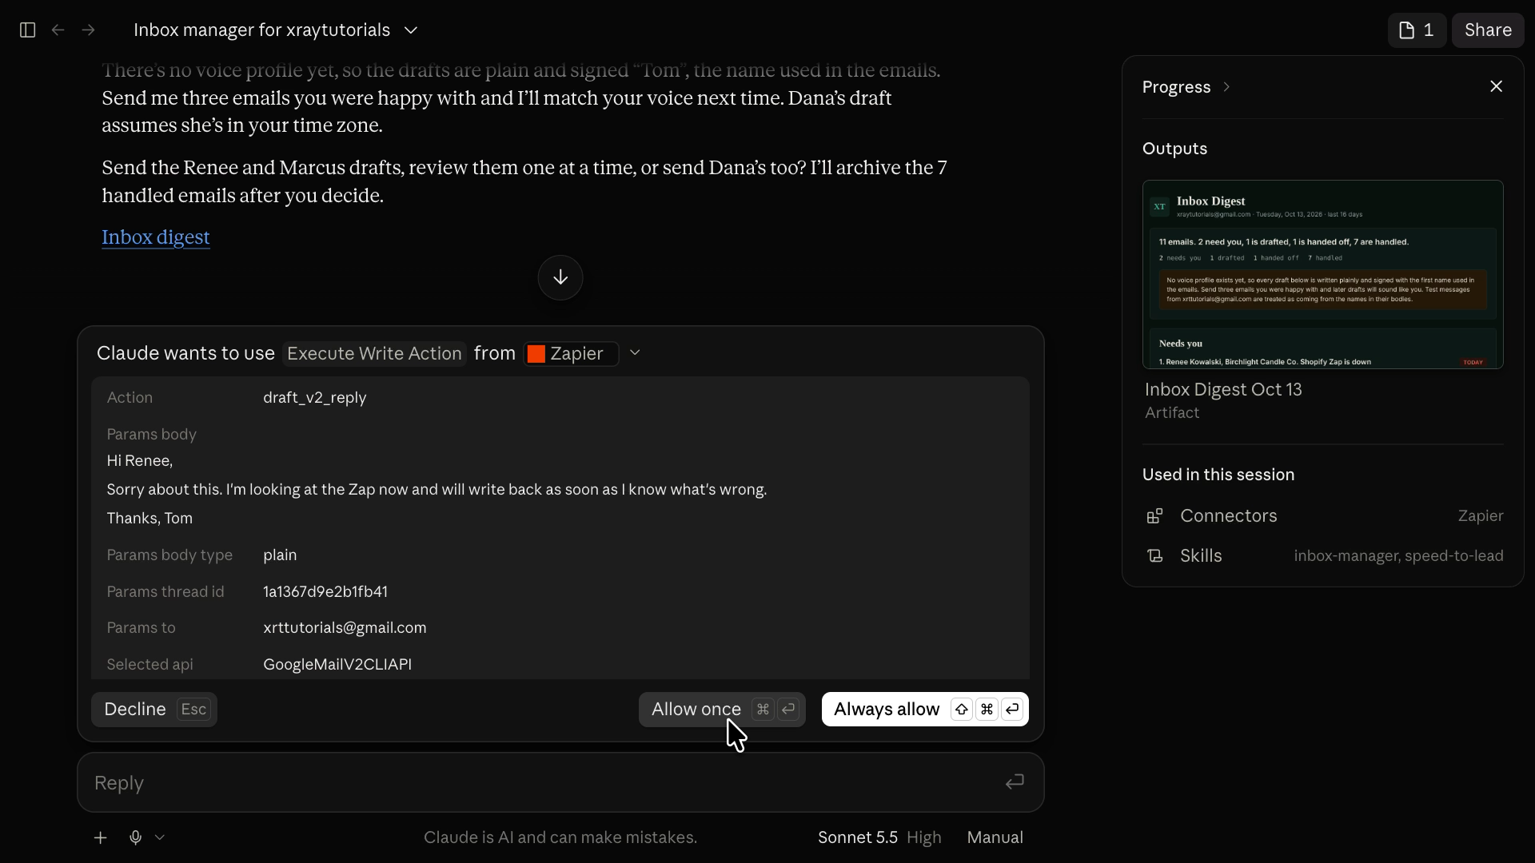Click the Skills icon in session list
The width and height of the screenshot is (1535, 863).
tap(1154, 556)
